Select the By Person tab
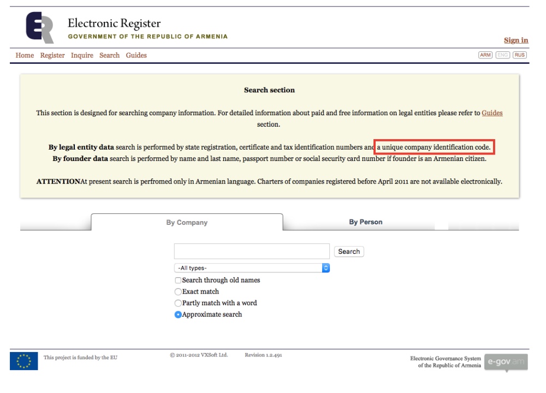 [366, 222]
